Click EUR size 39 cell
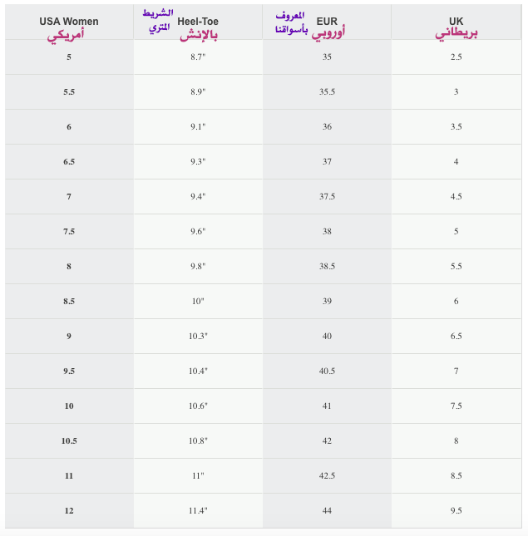This screenshot has height=536, width=528. tap(327, 301)
